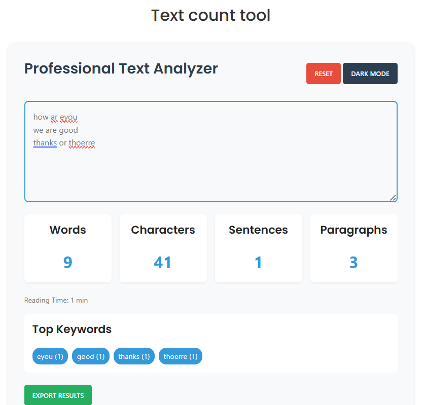
Task: Select the Characters stat card
Action: [x=163, y=248]
